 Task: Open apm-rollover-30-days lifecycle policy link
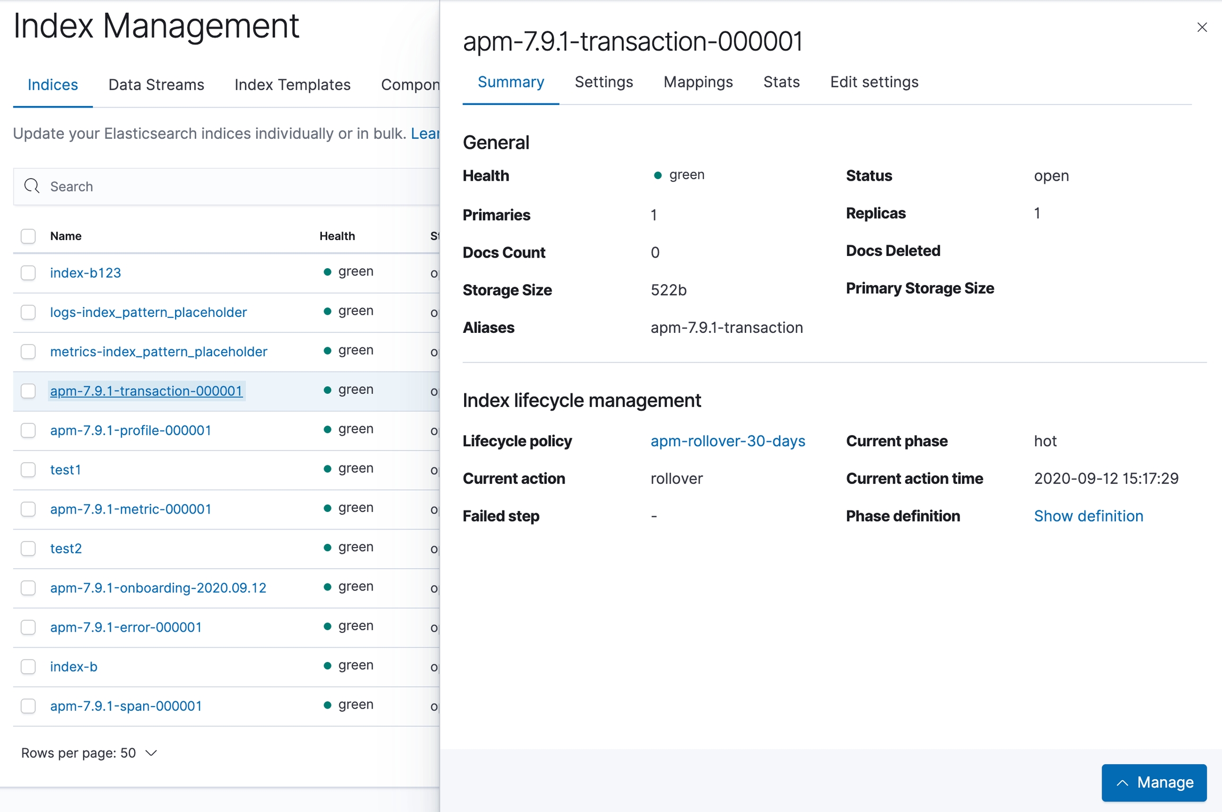[x=728, y=441]
